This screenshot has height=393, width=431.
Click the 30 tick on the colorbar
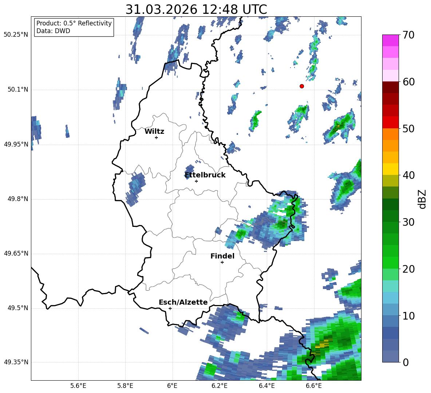point(408,222)
